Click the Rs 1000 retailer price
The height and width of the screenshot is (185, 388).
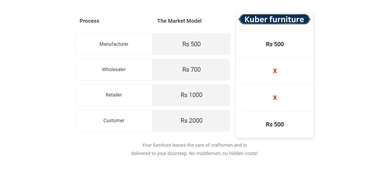pyautogui.click(x=191, y=95)
